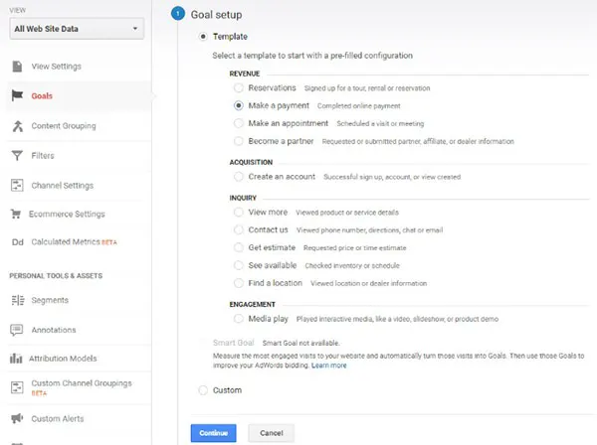This screenshot has width=597, height=445.
Task: Go to Filters in the sidebar
Action: coord(43,155)
